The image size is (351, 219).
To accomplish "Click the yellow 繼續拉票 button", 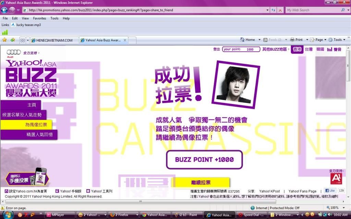I will point(201,182).
